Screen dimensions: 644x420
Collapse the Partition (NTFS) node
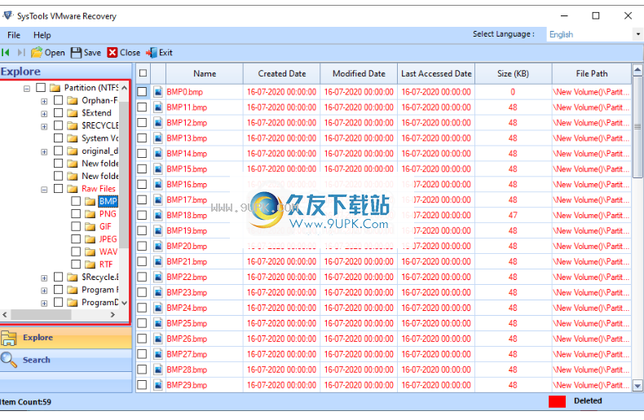point(27,88)
